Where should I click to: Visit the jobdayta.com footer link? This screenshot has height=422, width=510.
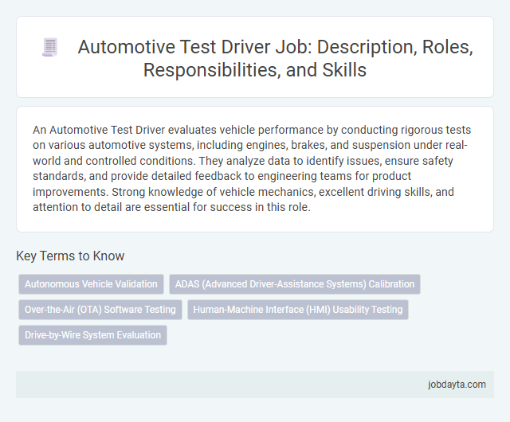(457, 385)
